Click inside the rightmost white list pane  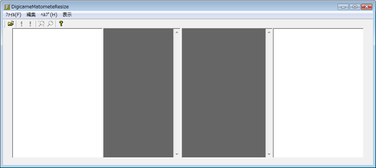coord(318,93)
